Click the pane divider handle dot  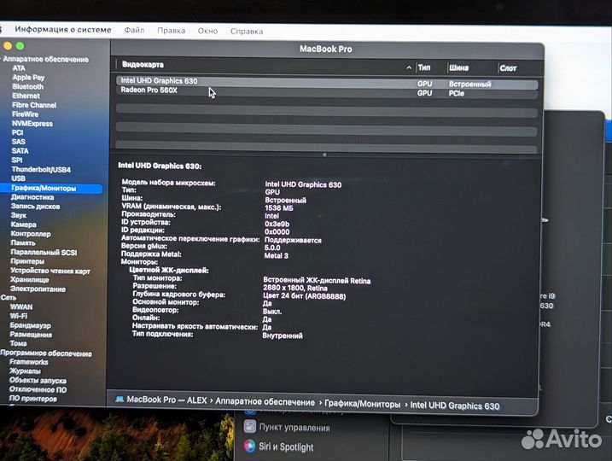tap(324, 155)
